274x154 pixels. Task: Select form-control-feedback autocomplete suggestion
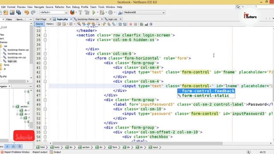pyautogui.click(x=206, y=91)
